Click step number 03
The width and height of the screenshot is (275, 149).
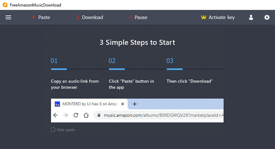(x=170, y=61)
